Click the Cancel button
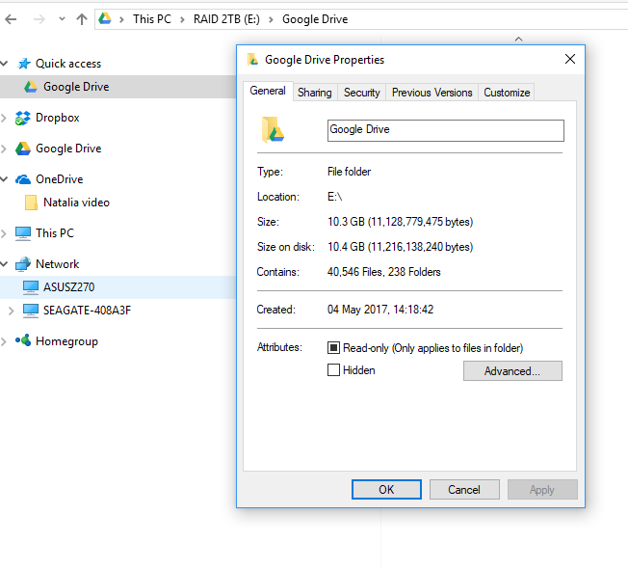Screen dimensions: 628x569 tap(464, 490)
